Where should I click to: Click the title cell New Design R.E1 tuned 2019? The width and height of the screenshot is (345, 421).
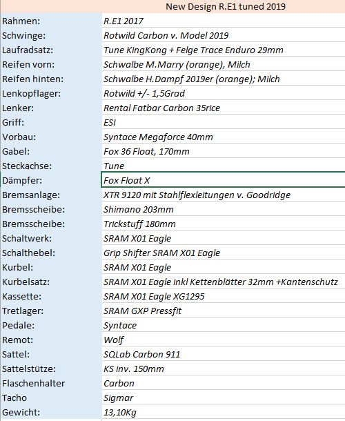[224, 6]
